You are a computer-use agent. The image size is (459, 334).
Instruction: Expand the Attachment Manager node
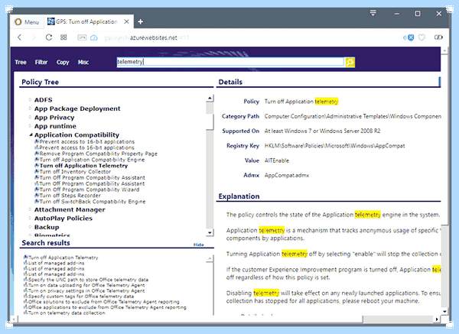(x=30, y=209)
